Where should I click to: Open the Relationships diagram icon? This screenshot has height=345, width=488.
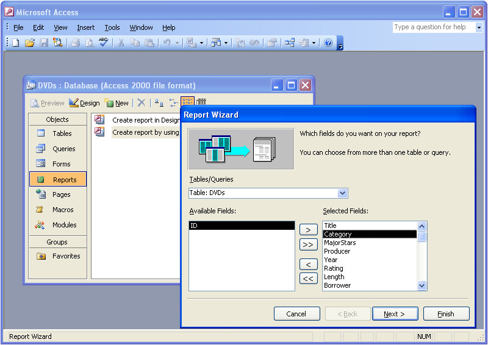pyautogui.click(x=289, y=43)
